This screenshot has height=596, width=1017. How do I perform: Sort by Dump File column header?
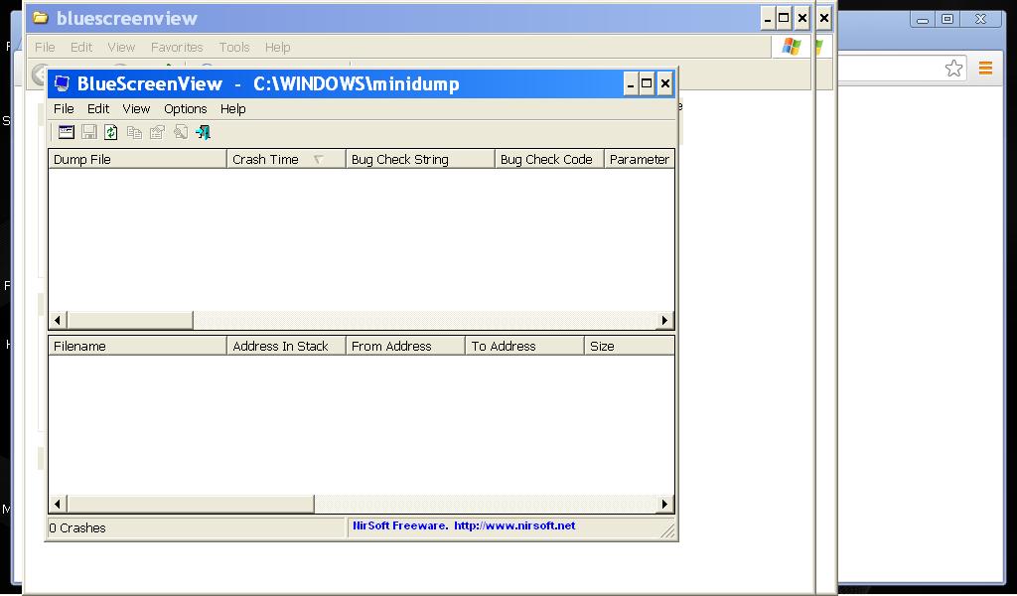(x=137, y=159)
